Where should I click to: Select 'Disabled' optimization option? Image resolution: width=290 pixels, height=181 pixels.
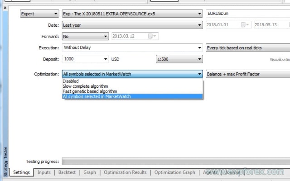[x=71, y=81]
